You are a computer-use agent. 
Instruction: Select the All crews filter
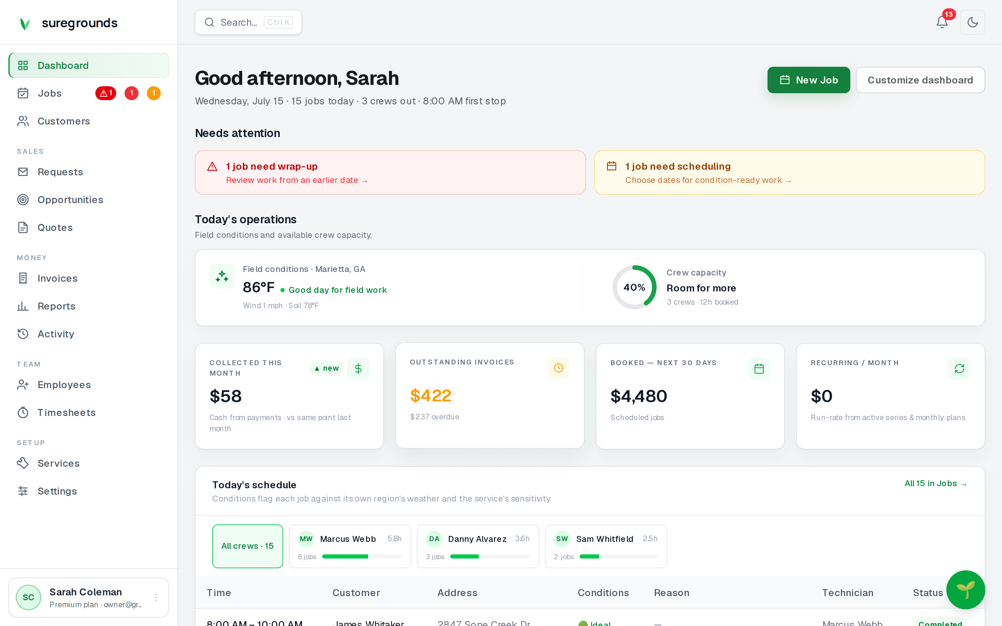coord(248,546)
